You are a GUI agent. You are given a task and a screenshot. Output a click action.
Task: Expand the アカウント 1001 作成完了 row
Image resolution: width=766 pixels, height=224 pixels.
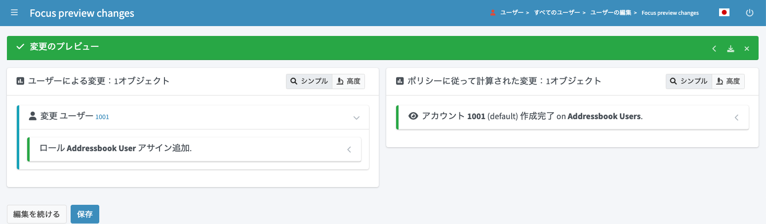[736, 118]
